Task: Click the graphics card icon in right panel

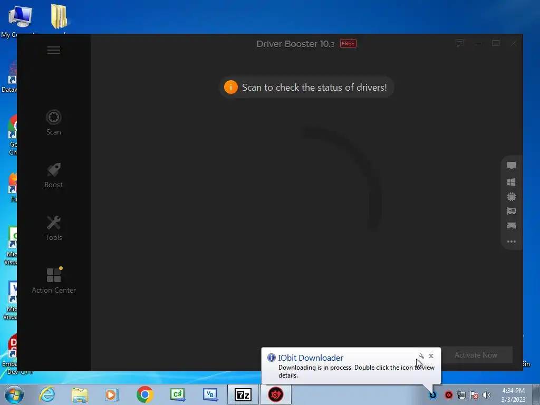Action: pos(512,211)
